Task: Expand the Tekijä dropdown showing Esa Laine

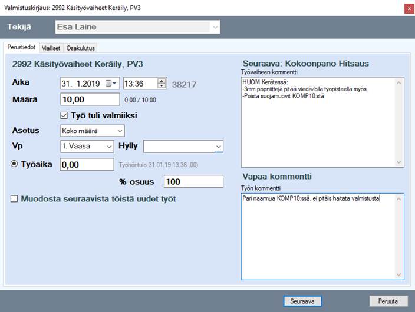Action: [x=215, y=27]
